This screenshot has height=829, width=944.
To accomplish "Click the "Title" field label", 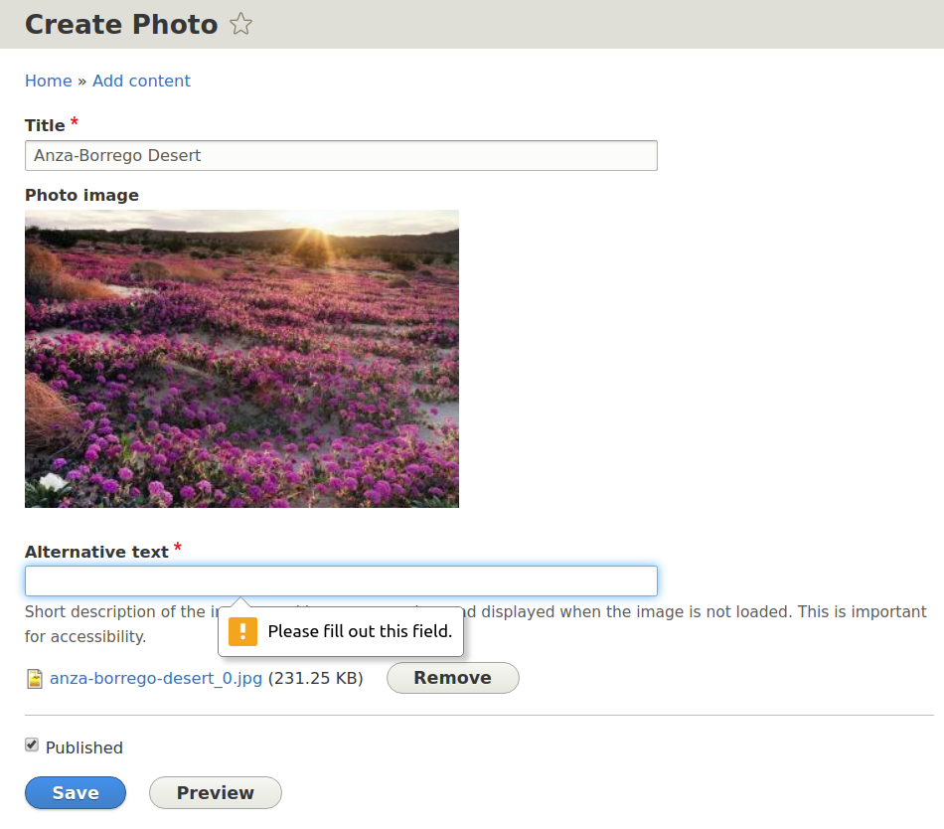I will pyautogui.click(x=45, y=125).
